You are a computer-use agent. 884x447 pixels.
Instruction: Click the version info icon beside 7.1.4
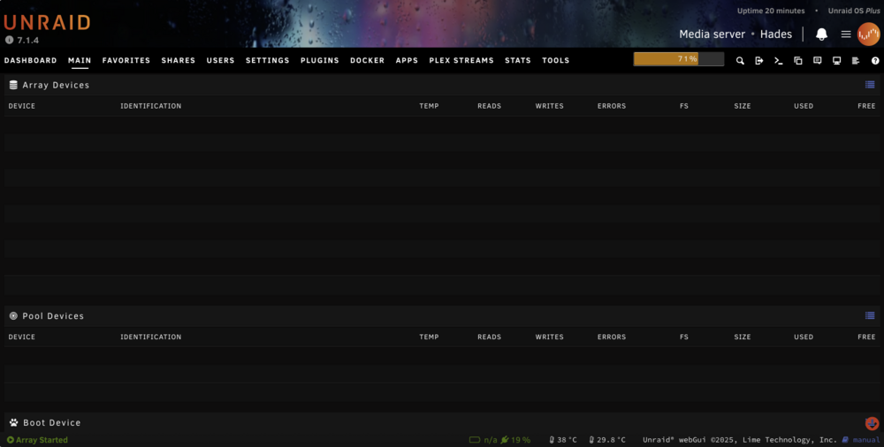coord(9,40)
